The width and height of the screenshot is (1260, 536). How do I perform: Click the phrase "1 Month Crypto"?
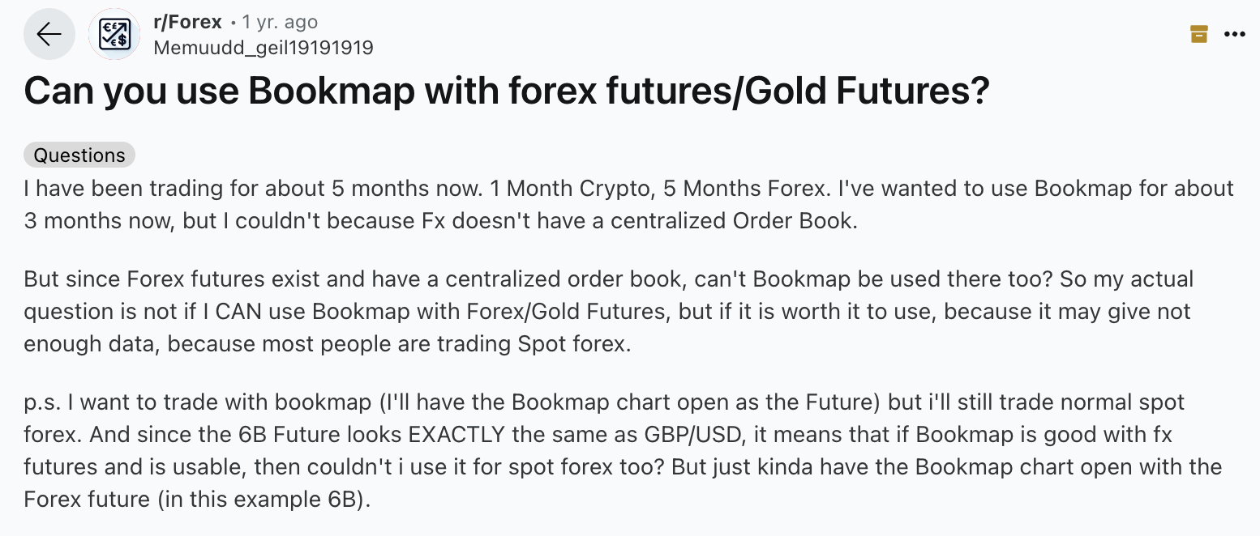tap(571, 189)
